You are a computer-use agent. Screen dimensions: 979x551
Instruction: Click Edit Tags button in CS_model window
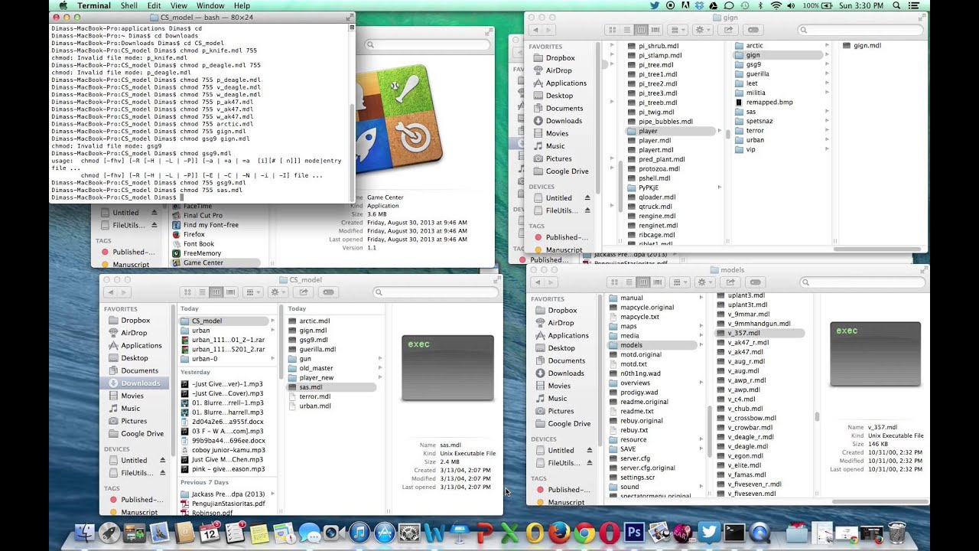tap(329, 292)
